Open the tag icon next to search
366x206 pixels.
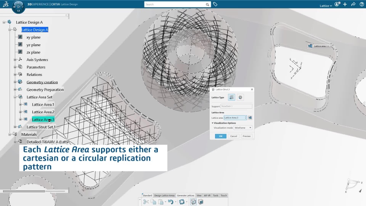[215, 4]
